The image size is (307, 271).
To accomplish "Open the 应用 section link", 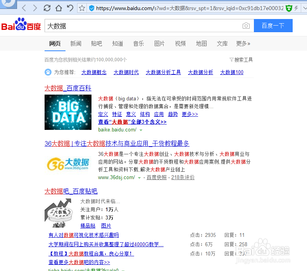I will pos(159,114).
